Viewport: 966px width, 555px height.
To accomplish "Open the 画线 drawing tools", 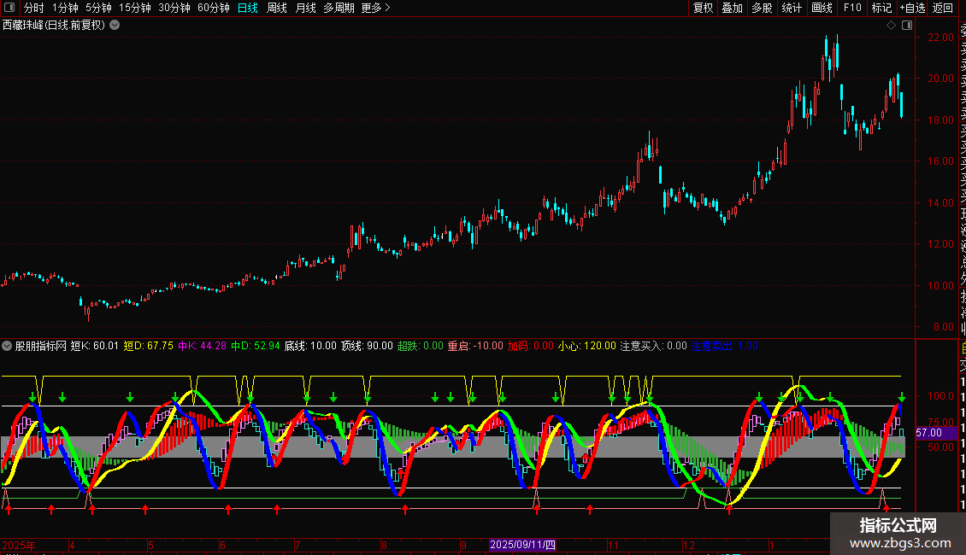I will click(822, 8).
